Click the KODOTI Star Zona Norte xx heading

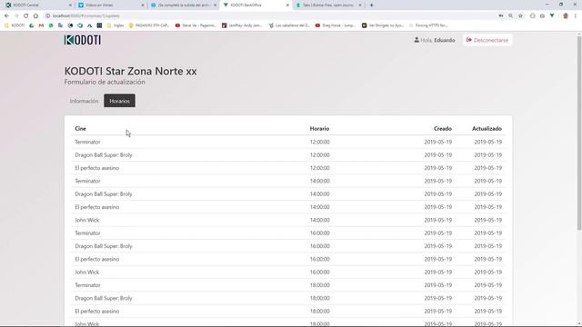click(131, 71)
